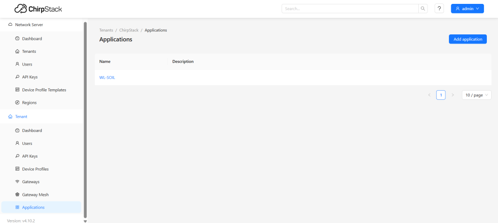Open tenant Device Profiles menu item

coord(35,169)
